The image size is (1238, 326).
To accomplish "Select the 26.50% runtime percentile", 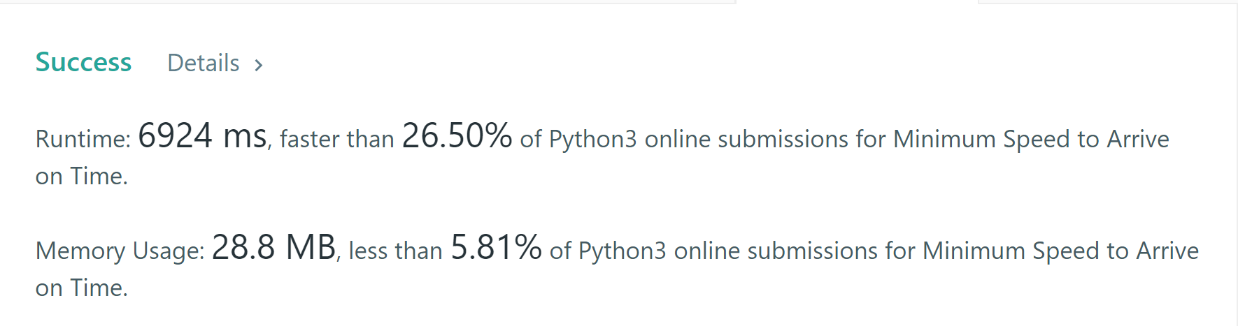I will (x=457, y=136).
